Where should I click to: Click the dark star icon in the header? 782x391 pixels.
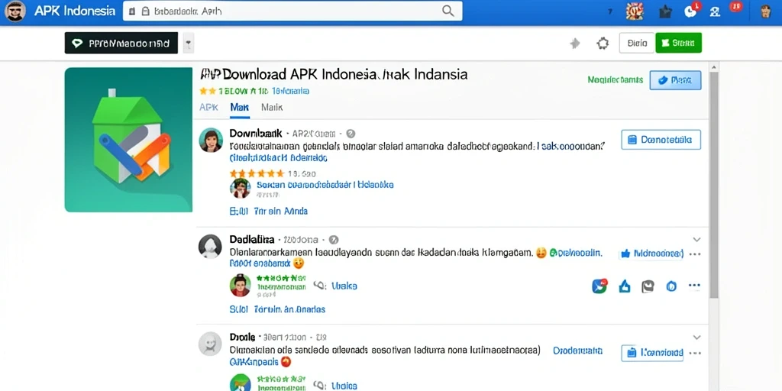(665, 12)
